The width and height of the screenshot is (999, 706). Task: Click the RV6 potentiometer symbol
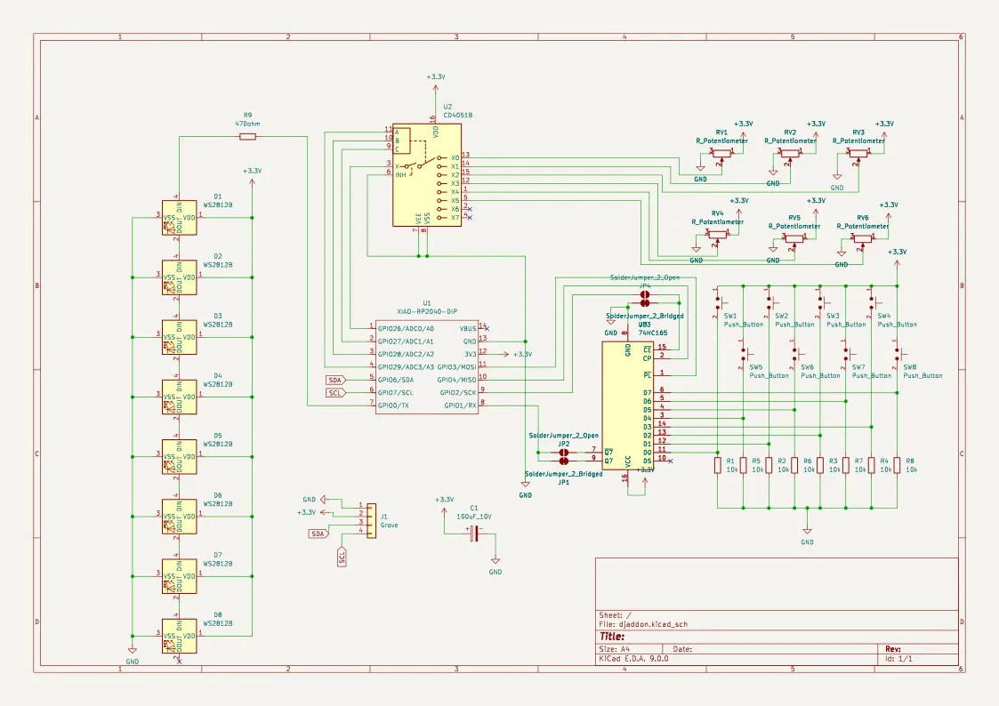[862, 238]
